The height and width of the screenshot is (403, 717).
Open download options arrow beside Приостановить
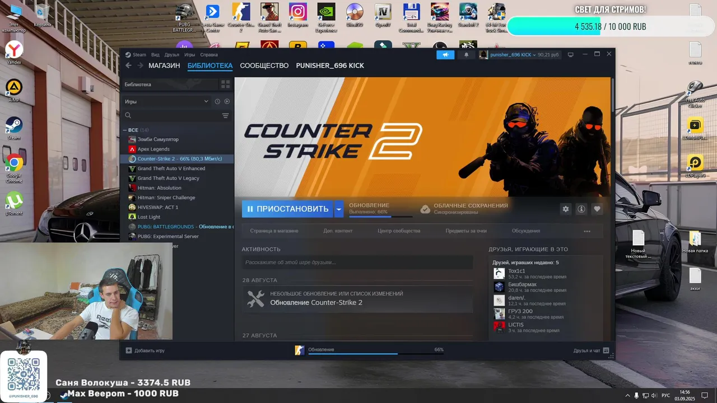(x=339, y=209)
